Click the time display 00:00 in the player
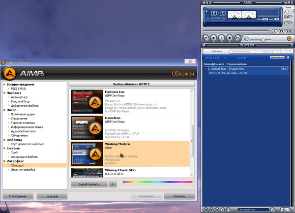The height and width of the screenshot is (213, 295). [218, 13]
